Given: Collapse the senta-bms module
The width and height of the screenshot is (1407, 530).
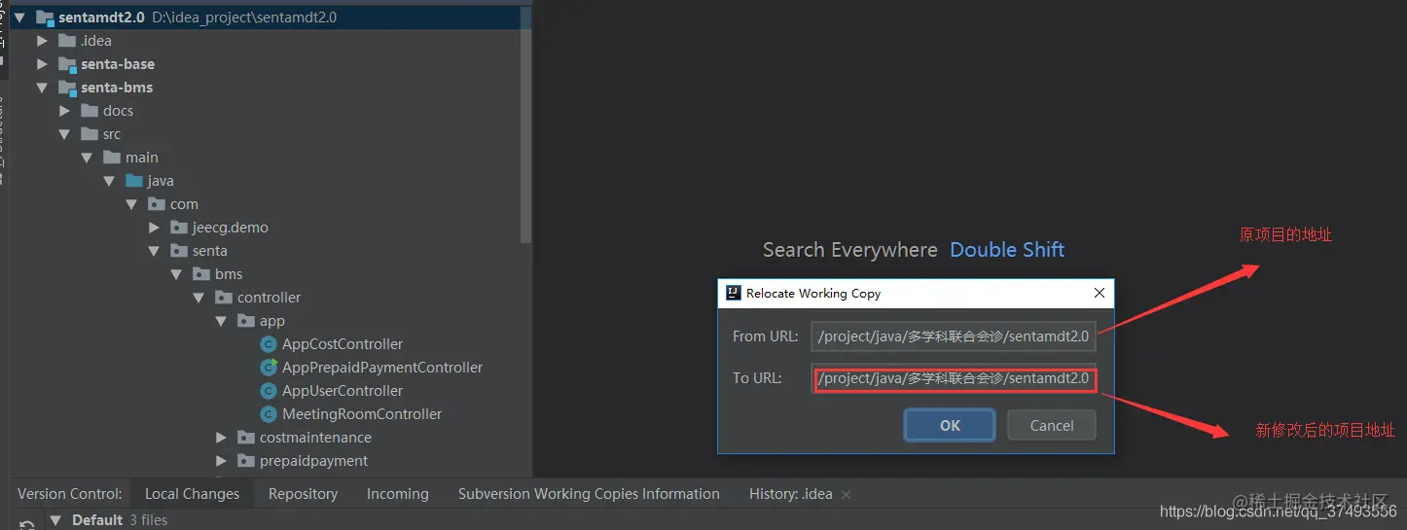Looking at the screenshot, I should pyautogui.click(x=42, y=88).
